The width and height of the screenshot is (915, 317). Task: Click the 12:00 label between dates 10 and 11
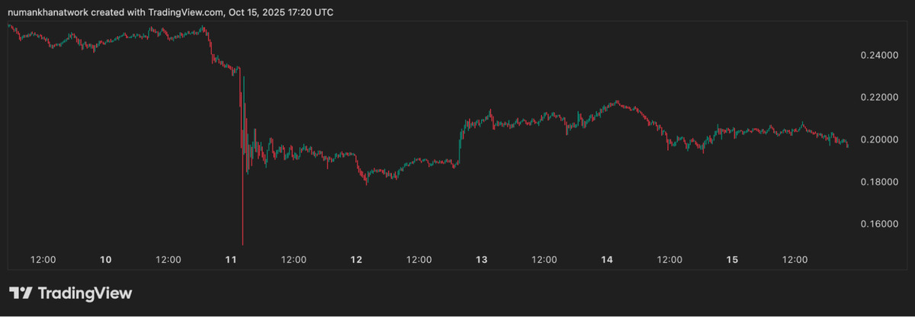tap(169, 260)
